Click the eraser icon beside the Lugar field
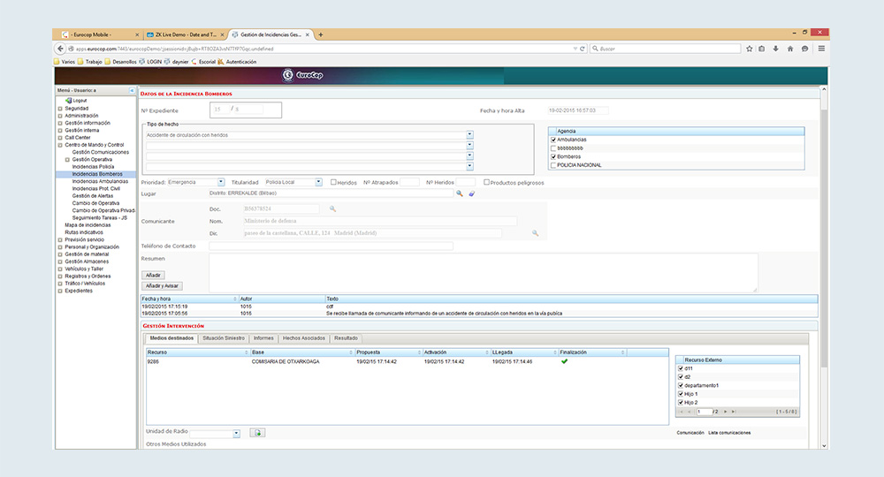Viewport: 884px width, 477px height. 471,193
